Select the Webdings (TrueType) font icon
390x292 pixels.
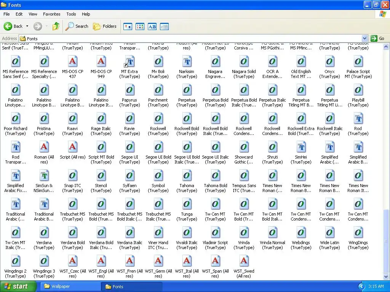click(301, 233)
